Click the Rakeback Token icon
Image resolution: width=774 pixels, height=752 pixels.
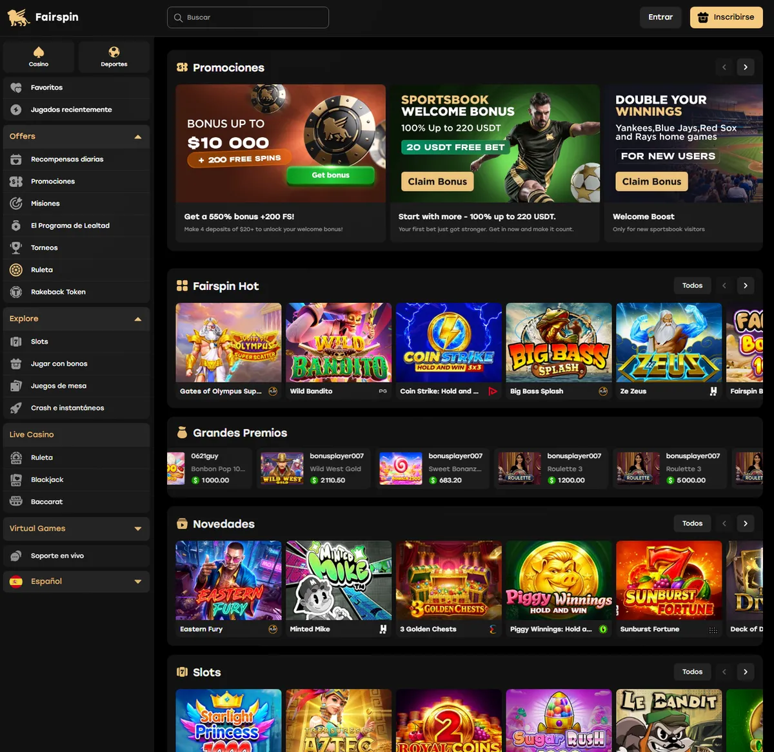pos(16,292)
